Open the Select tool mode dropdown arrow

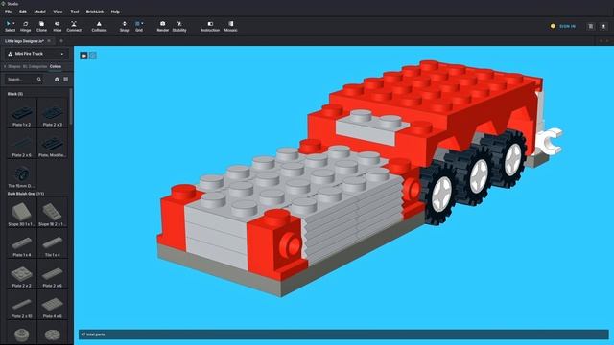pos(14,23)
